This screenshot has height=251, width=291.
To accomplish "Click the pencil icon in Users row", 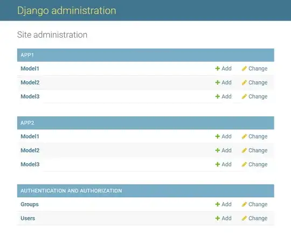I will (244, 218).
